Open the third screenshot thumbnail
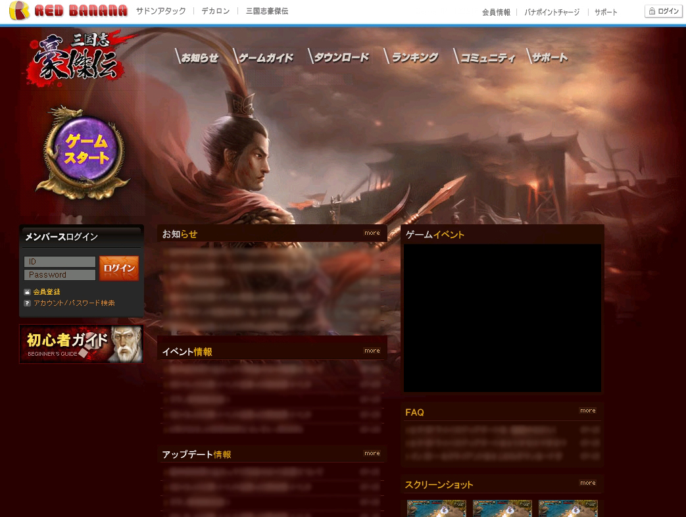This screenshot has height=517, width=686. [568, 508]
